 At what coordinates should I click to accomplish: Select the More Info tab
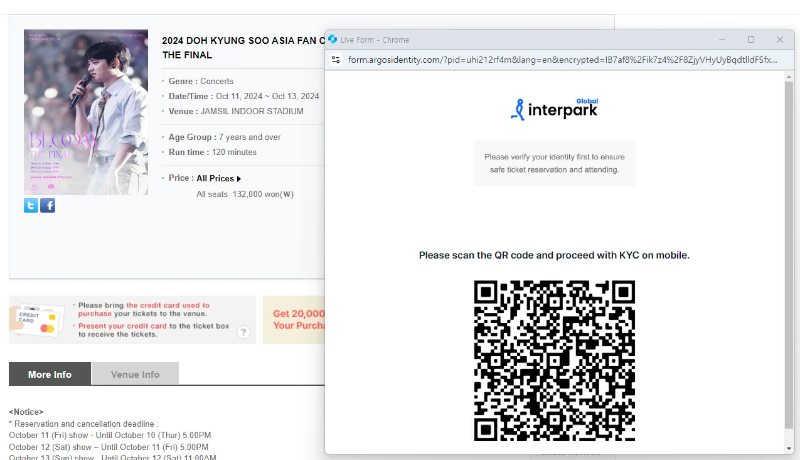click(49, 373)
